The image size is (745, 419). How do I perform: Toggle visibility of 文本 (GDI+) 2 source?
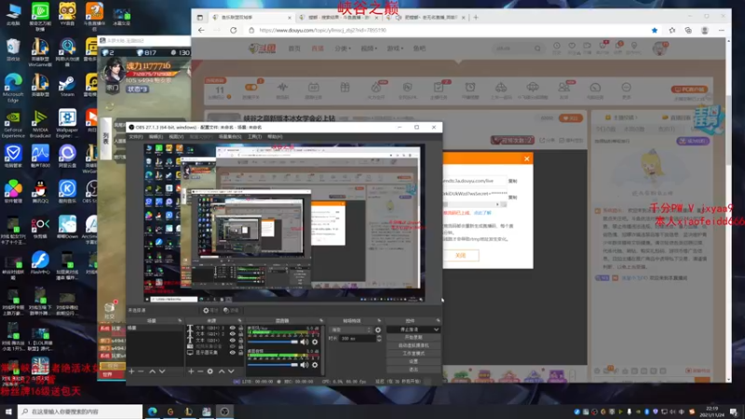pyautogui.click(x=232, y=334)
